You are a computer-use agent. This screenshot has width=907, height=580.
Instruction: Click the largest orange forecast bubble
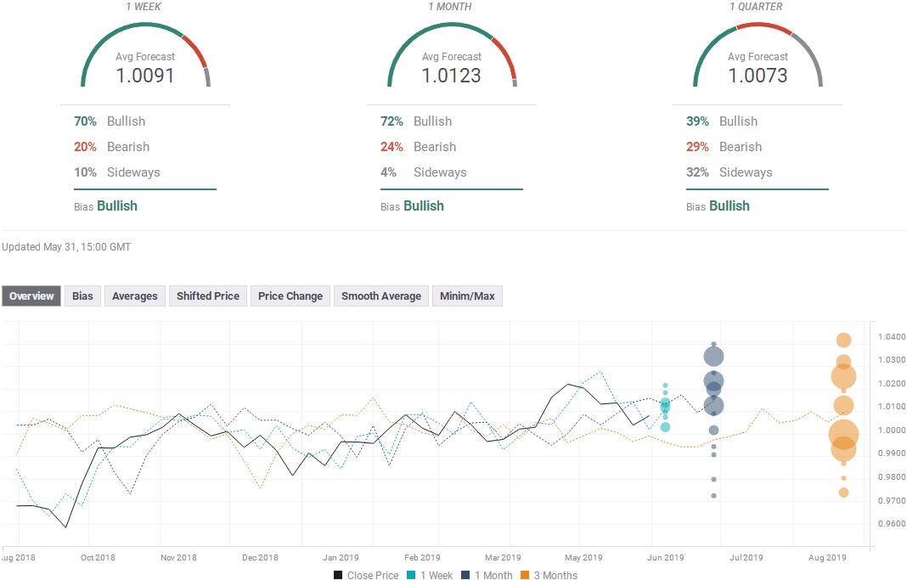843,435
